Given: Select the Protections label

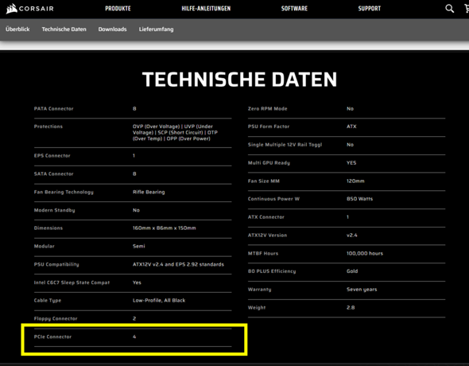Looking at the screenshot, I should pyautogui.click(x=48, y=127).
